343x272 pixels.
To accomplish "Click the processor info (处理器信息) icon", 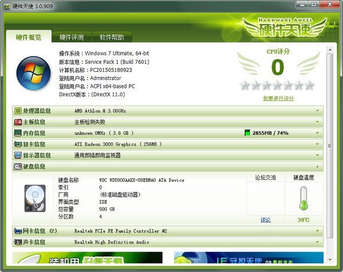I will (x=18, y=111).
